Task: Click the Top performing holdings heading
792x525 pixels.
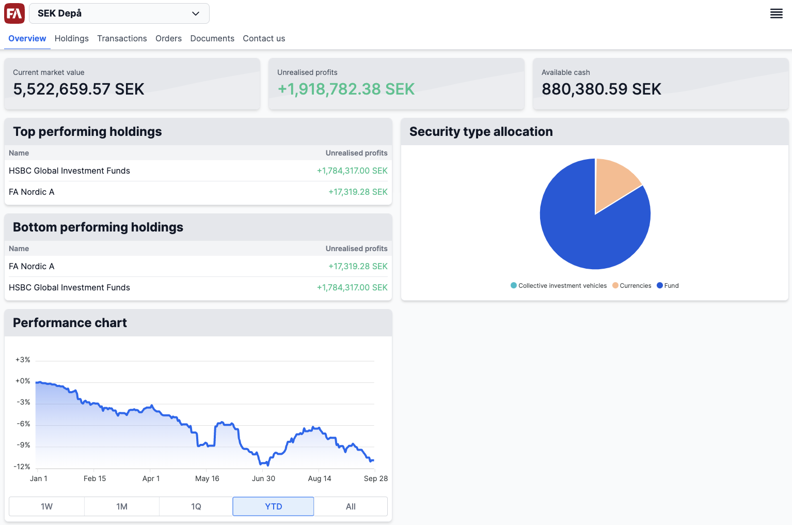Action: (x=87, y=132)
